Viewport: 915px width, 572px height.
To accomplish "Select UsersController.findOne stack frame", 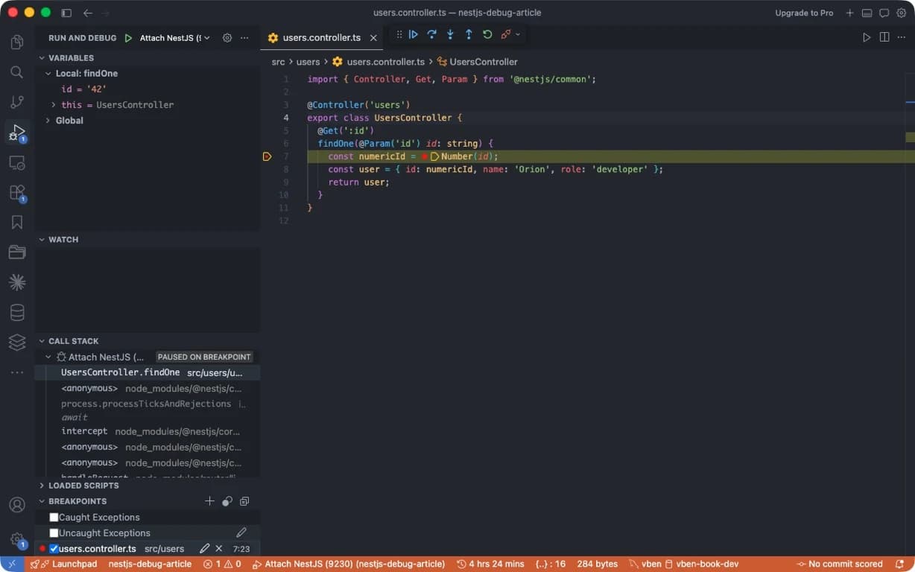I will point(148,372).
